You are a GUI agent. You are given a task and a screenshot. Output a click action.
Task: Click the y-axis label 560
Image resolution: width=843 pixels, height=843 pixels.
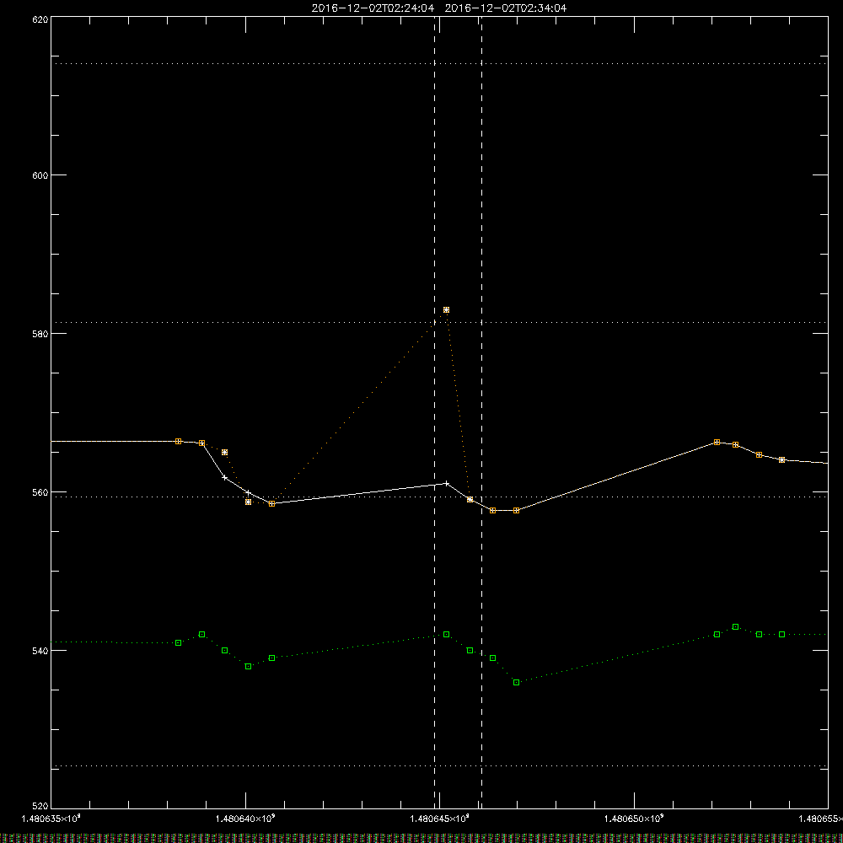tap(40, 492)
